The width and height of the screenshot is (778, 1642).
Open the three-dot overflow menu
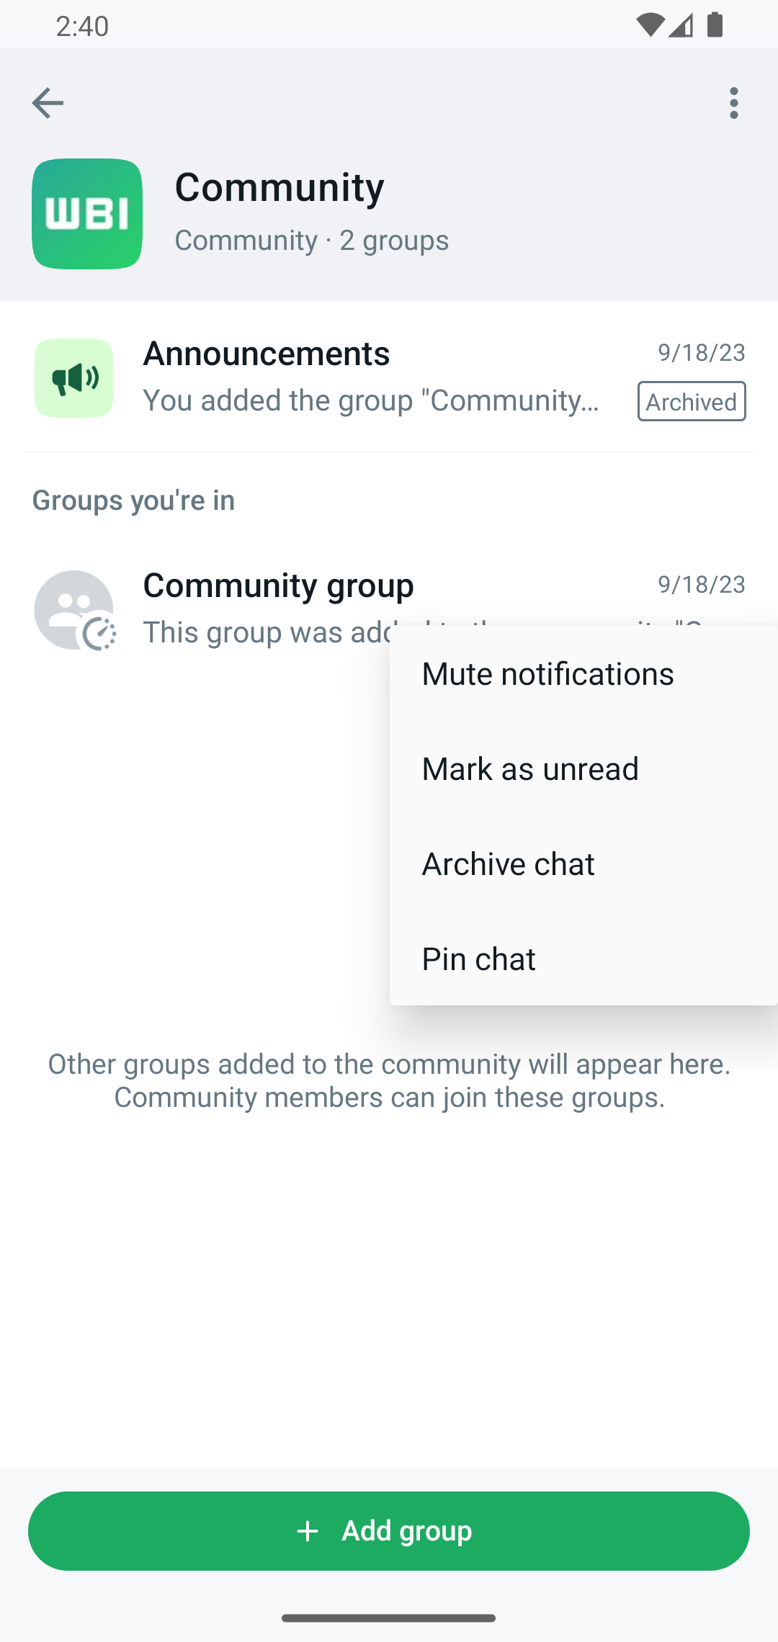coord(733,103)
